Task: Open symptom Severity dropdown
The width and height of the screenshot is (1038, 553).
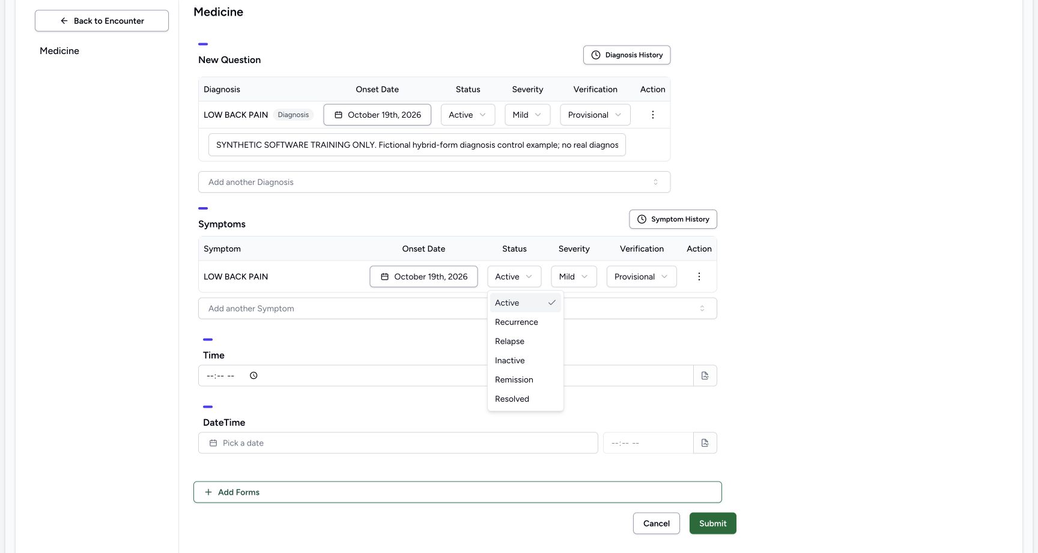Action: pyautogui.click(x=574, y=277)
